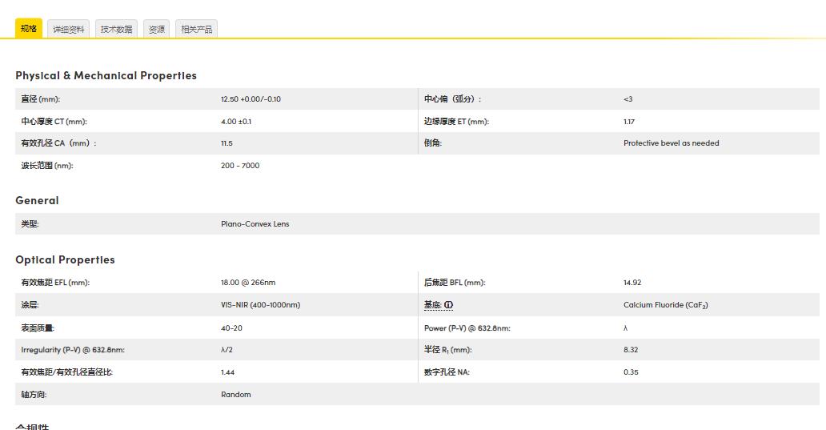Click the 轴方向 Random value
The image size is (826, 430).
point(235,395)
